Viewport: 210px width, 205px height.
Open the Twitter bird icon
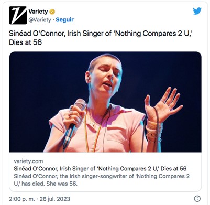tap(197, 11)
